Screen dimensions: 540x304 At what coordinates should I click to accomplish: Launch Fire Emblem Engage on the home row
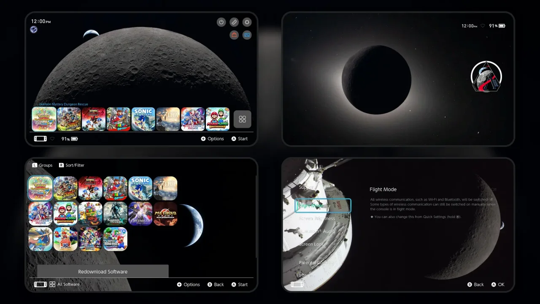pyautogui.click(x=193, y=119)
